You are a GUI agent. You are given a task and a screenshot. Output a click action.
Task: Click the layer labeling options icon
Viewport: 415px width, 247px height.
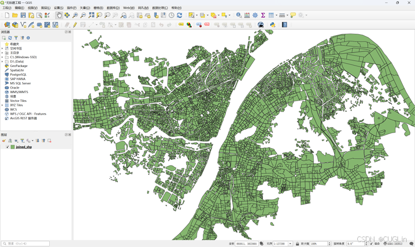[181, 25]
